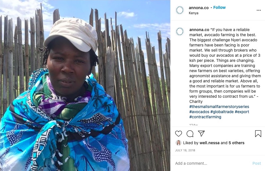265x171 pixels.
Task: View well.nessa's small profile avatar
Action: 179,143
